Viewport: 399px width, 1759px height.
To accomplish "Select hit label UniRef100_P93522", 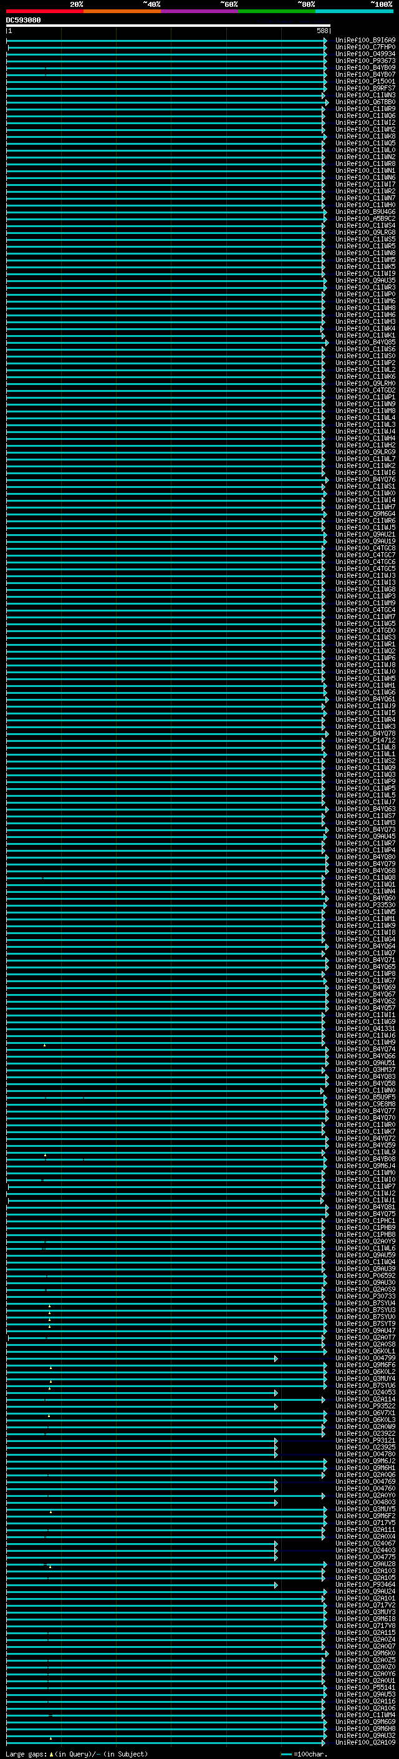I will coord(365,1405).
